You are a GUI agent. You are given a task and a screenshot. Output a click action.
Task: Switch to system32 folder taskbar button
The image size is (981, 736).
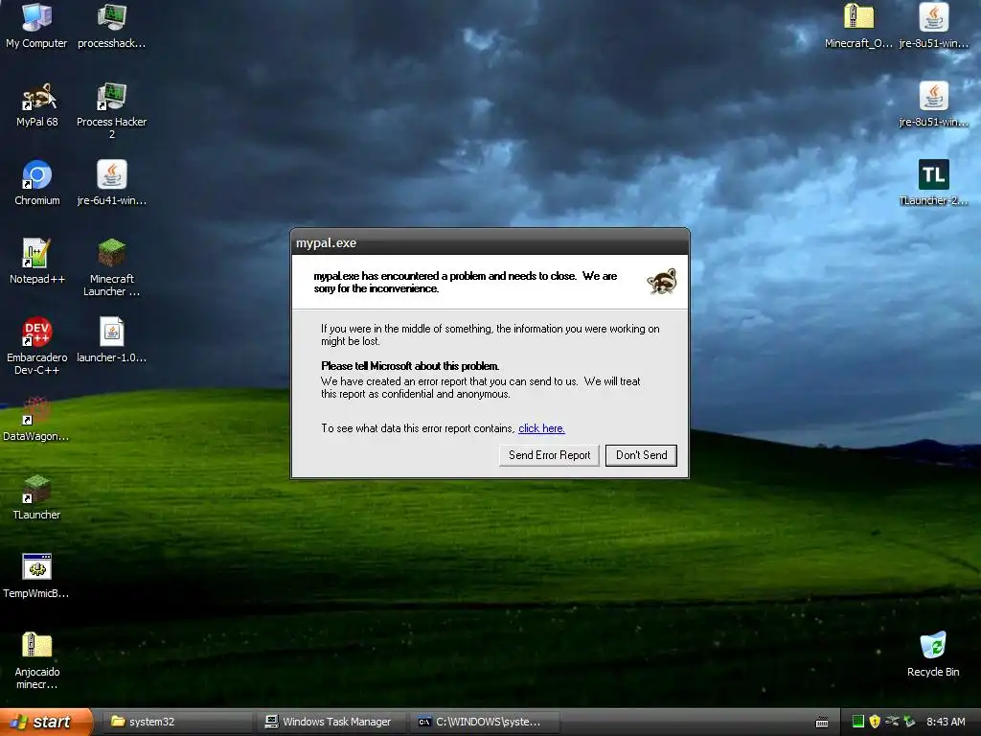[x=178, y=722]
